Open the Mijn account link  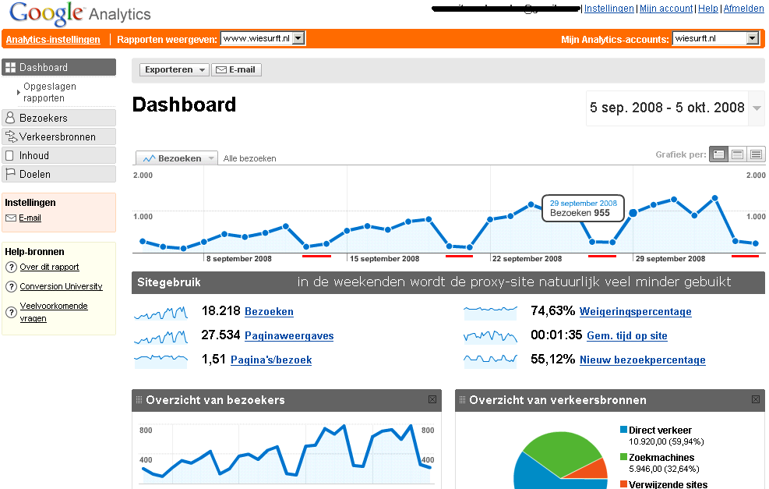tap(666, 9)
